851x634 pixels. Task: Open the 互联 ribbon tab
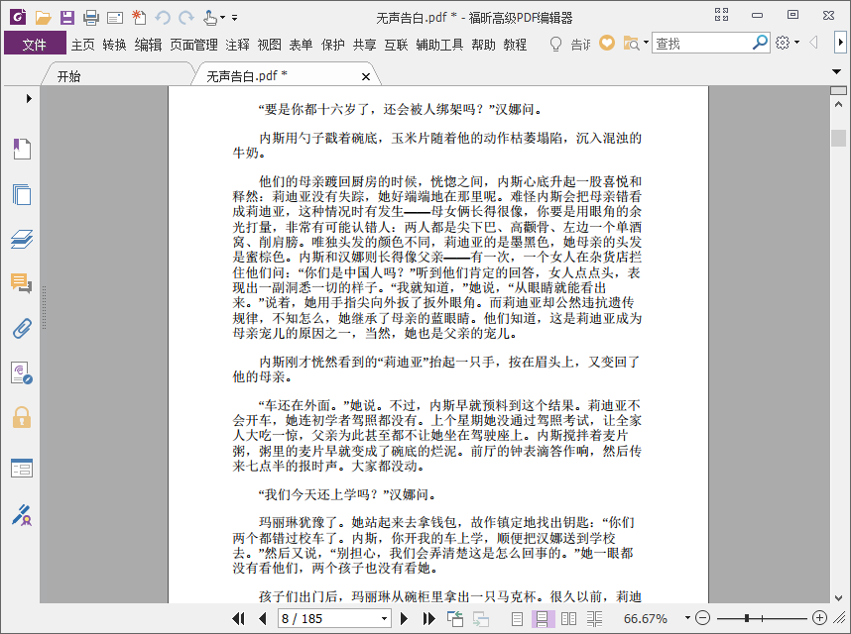[396, 45]
